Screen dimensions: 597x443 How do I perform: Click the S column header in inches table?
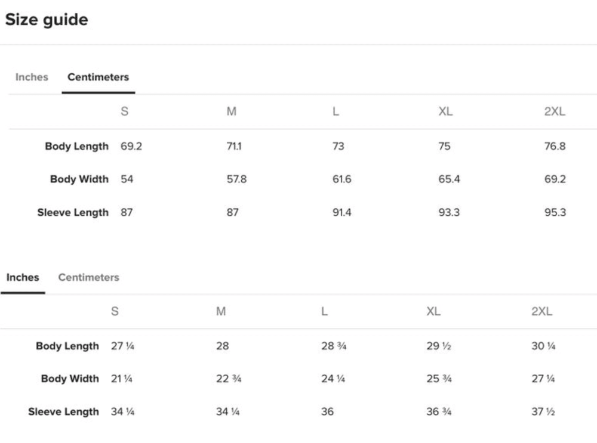[115, 311]
